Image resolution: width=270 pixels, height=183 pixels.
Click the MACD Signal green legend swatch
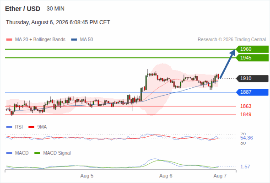[37, 153]
